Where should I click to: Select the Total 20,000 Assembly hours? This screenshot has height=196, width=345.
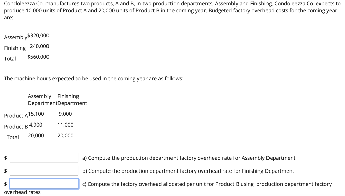coord(36,135)
